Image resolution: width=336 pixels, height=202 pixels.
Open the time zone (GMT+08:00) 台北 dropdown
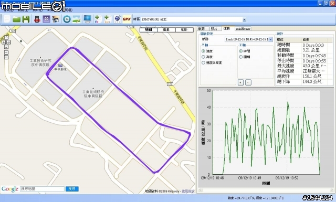click(244, 20)
